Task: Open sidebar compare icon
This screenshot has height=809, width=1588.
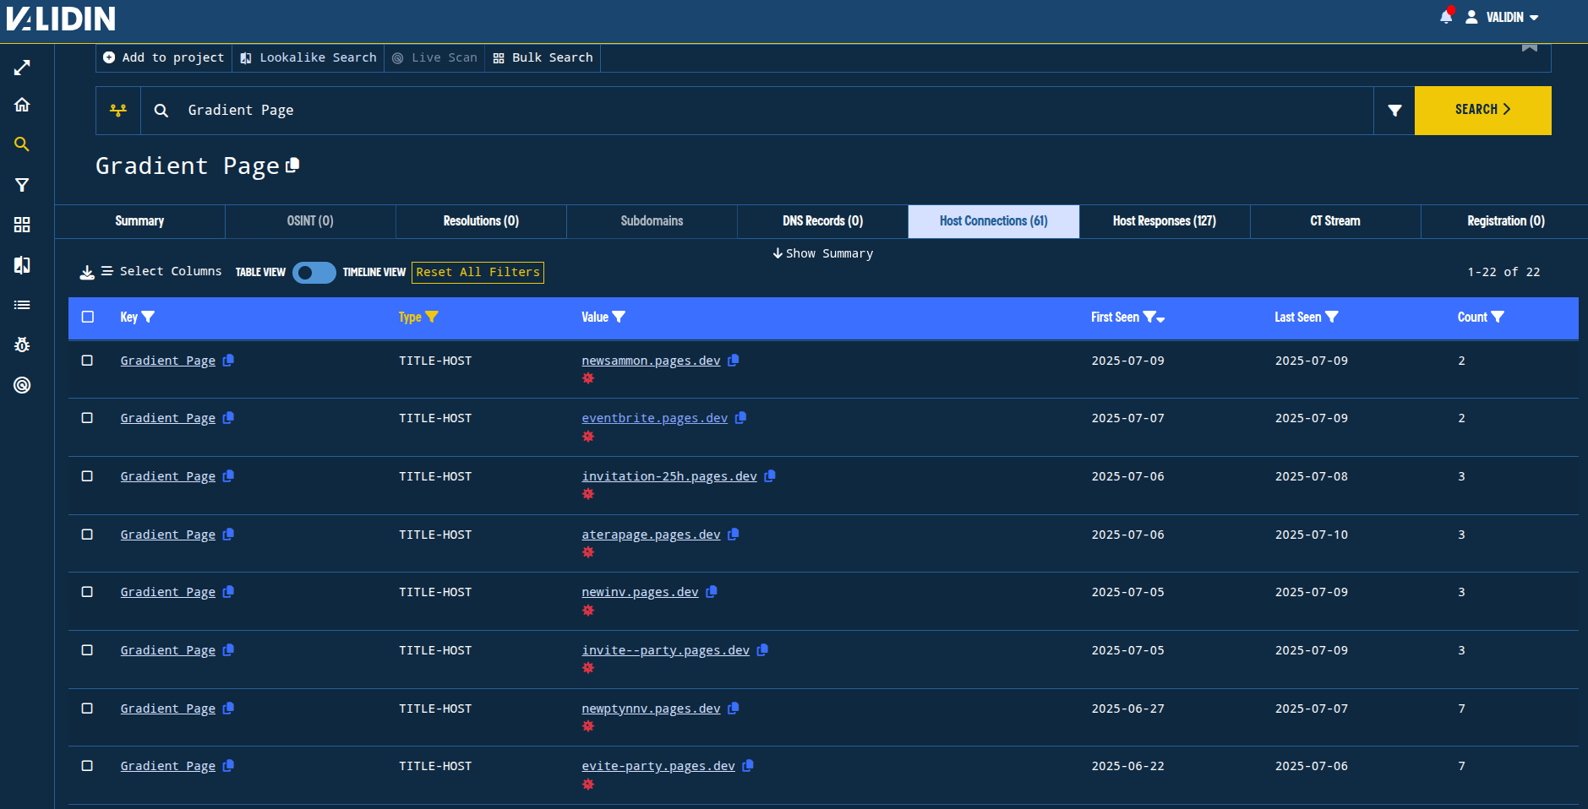Action: coord(22,265)
